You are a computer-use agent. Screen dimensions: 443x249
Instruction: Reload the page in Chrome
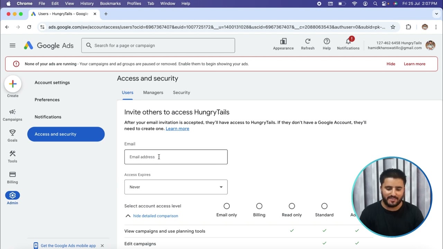[x=29, y=27]
